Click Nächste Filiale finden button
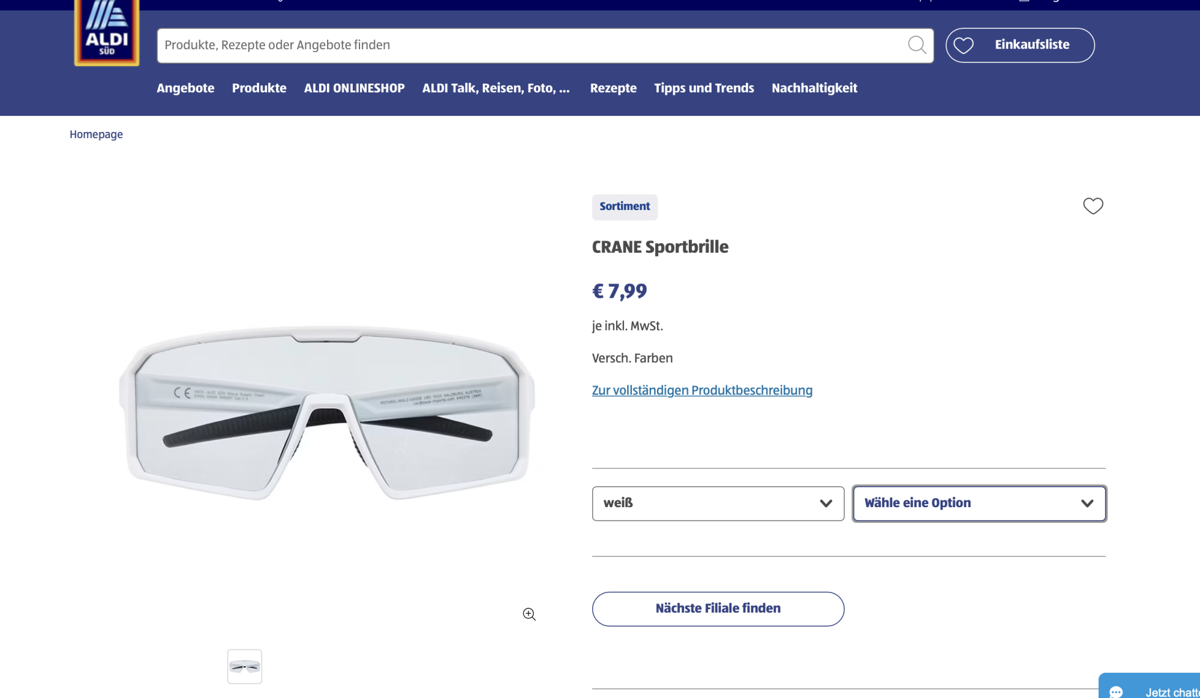The image size is (1200, 698). point(718,609)
